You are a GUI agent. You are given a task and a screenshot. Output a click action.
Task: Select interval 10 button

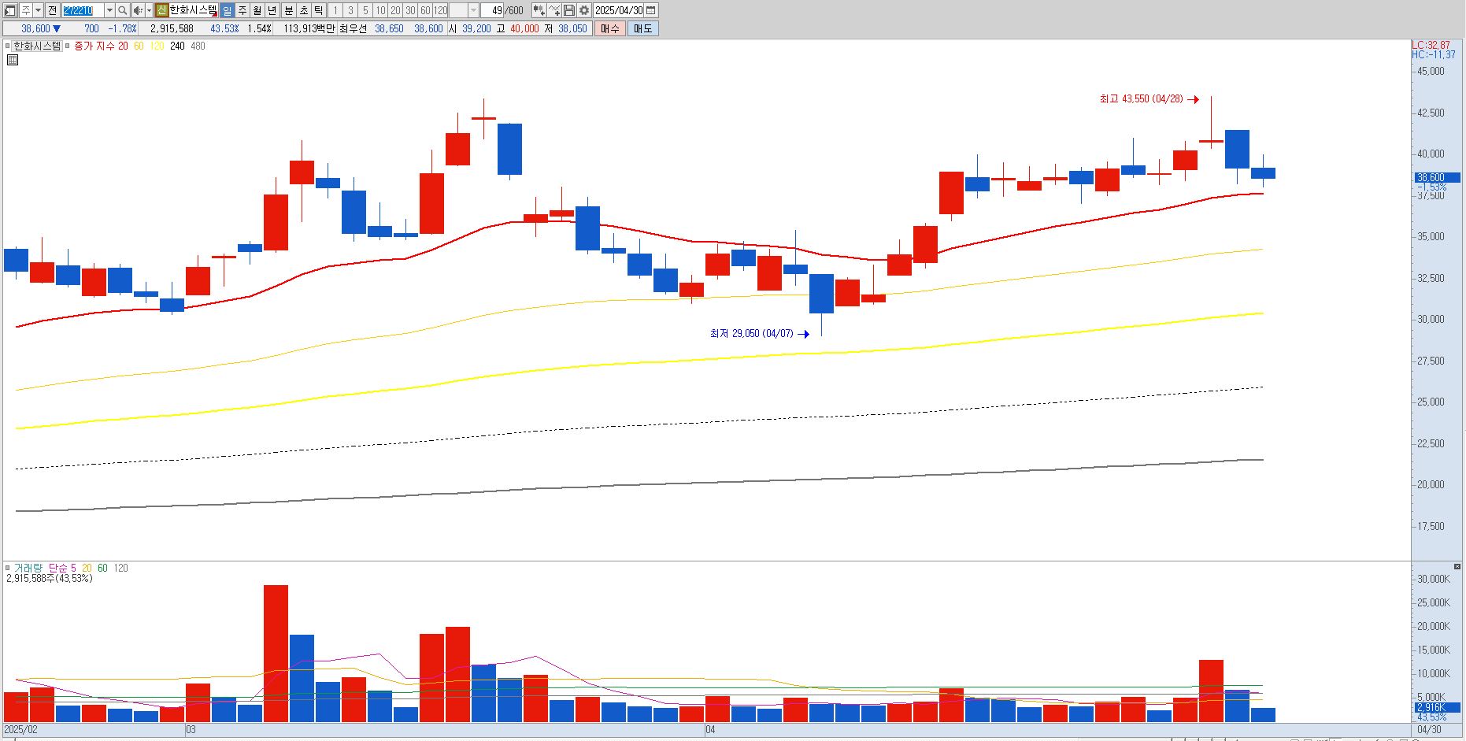coord(380,10)
